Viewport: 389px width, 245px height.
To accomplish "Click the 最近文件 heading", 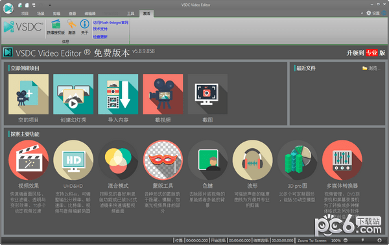I will point(306,68).
